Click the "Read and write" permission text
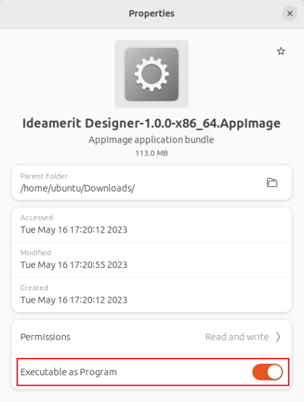Viewport: 304px width, 402px height. [237, 337]
